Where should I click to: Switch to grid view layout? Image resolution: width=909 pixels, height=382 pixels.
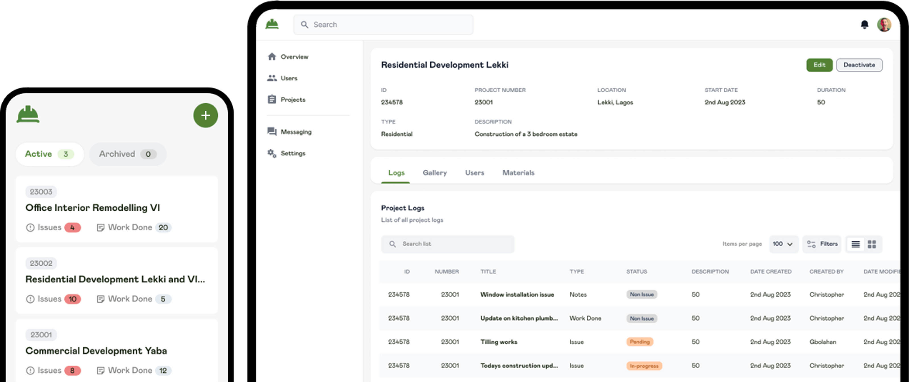pos(872,244)
